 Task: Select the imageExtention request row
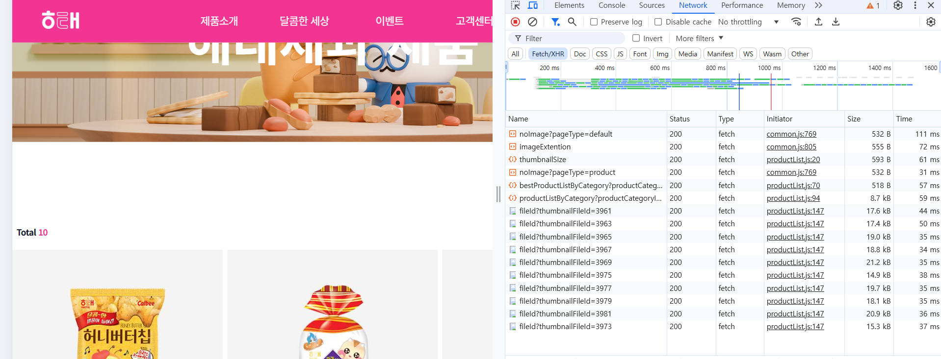(723, 147)
